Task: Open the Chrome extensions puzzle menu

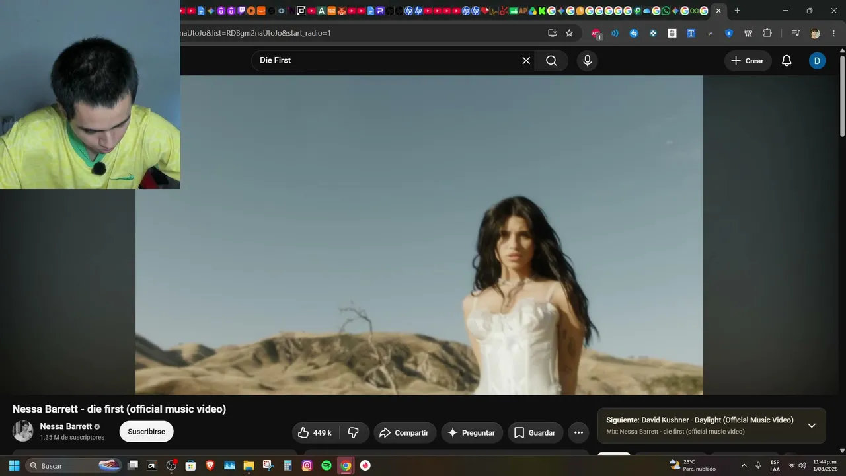Action: (x=767, y=33)
